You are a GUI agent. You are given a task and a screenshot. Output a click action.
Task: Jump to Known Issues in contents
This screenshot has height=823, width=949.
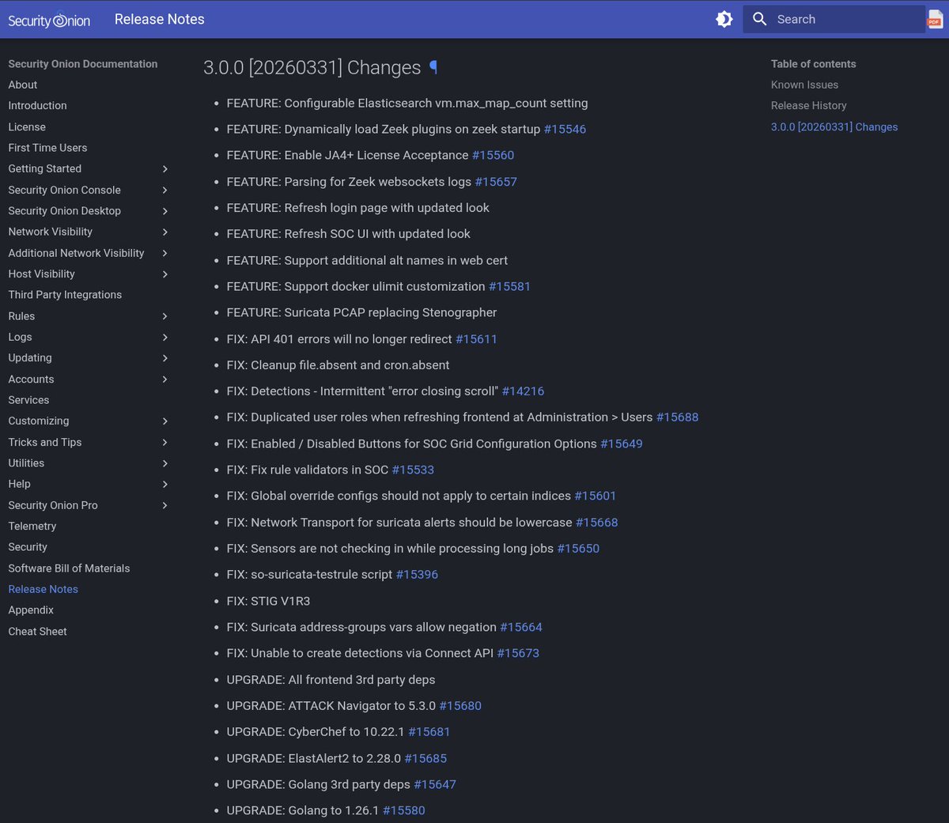(804, 85)
